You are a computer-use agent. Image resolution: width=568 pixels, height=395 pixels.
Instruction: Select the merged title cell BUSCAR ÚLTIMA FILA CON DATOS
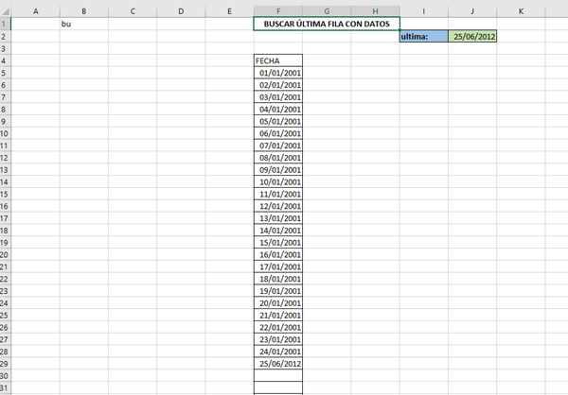click(x=327, y=24)
